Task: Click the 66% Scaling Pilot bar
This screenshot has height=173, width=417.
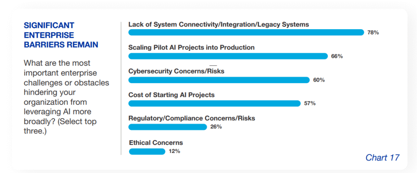Action: 228,56
